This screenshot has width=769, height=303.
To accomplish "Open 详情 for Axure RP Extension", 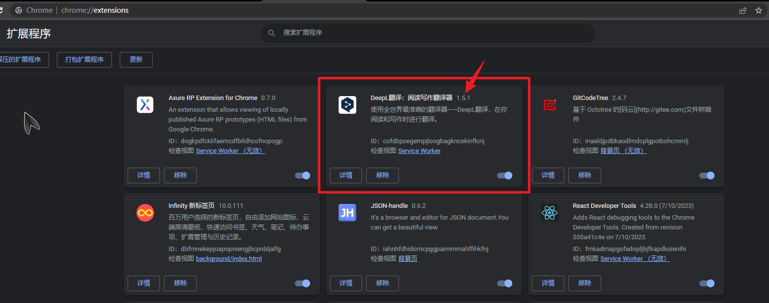I will [144, 176].
